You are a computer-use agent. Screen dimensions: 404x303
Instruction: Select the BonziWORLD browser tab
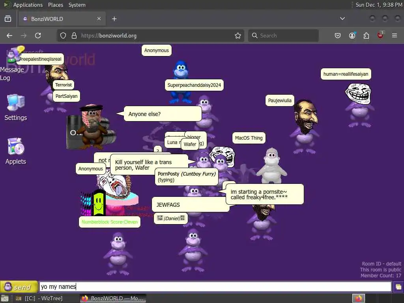point(62,19)
